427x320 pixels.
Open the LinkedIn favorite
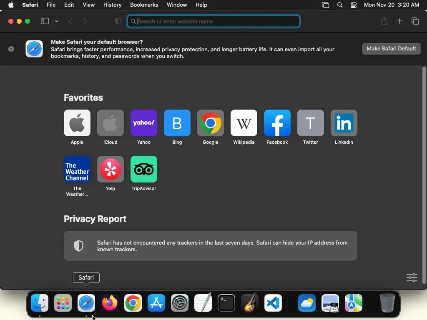pyautogui.click(x=344, y=123)
